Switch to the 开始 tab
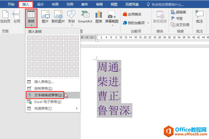The height and width of the screenshot is (139, 209). (x=11, y=4)
